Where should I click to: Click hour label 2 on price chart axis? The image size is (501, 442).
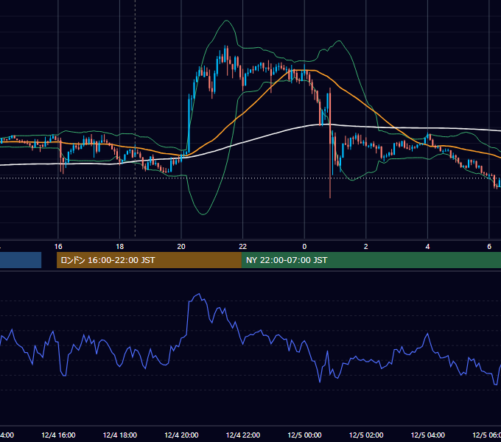(366, 247)
